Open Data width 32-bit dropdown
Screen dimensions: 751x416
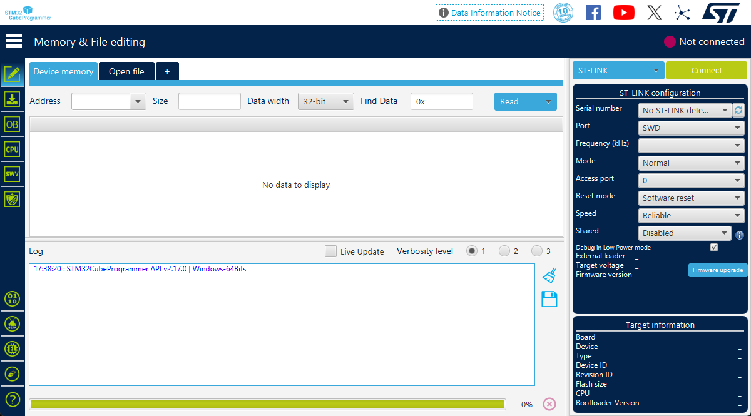(x=325, y=101)
